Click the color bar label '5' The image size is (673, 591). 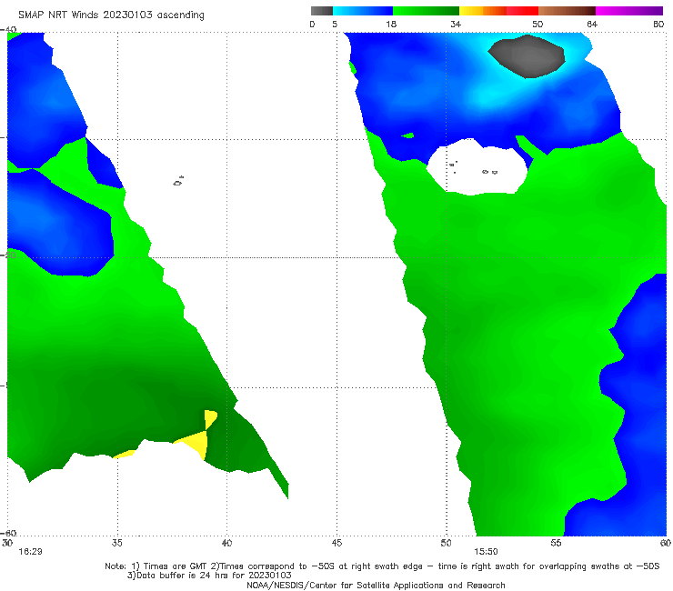(x=335, y=24)
